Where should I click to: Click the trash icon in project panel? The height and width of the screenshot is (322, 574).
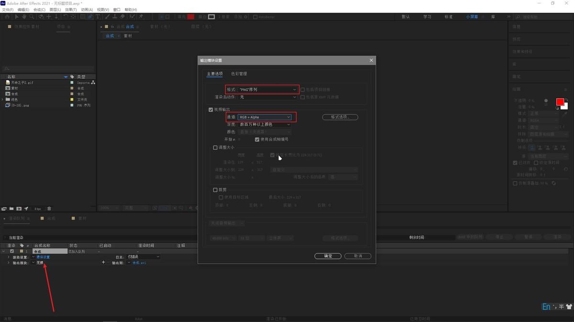49,208
